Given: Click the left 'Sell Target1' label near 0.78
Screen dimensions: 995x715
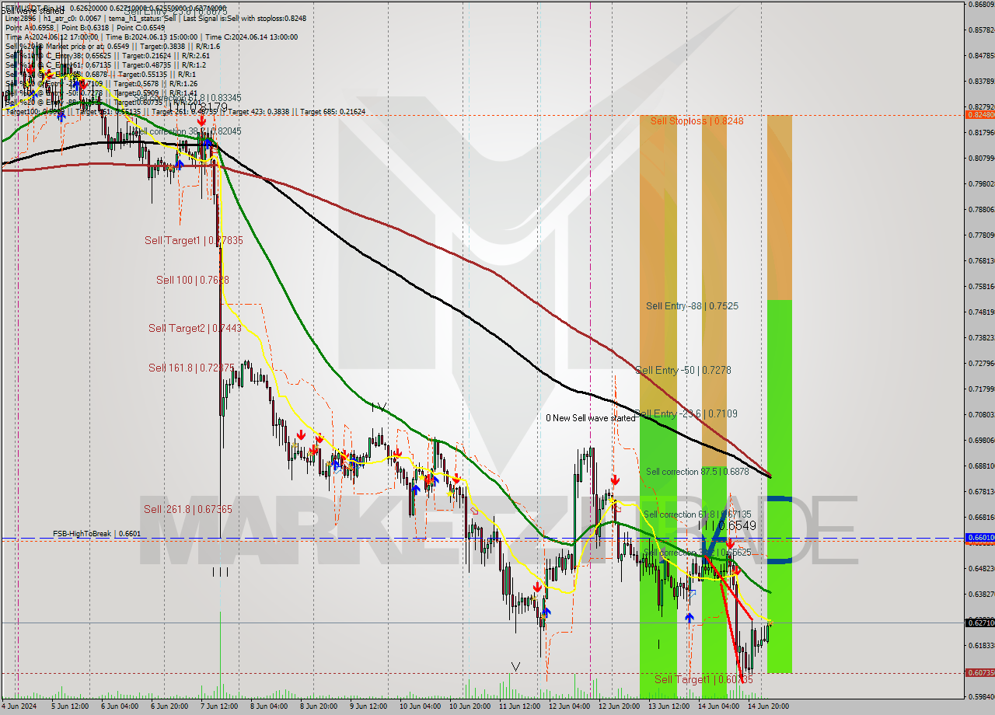Looking at the screenshot, I should coord(194,241).
